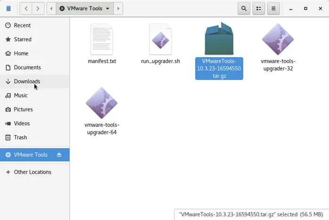Click the Documents page icon
Image resolution: width=329 pixels, height=220 pixels.
click(8, 67)
